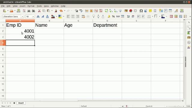The width and height of the screenshot is (192, 108).
Task: Click the Copy icon
Action: (44, 11)
